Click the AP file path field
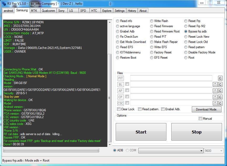The width and height of the screenshot is (227, 166). (171, 90)
